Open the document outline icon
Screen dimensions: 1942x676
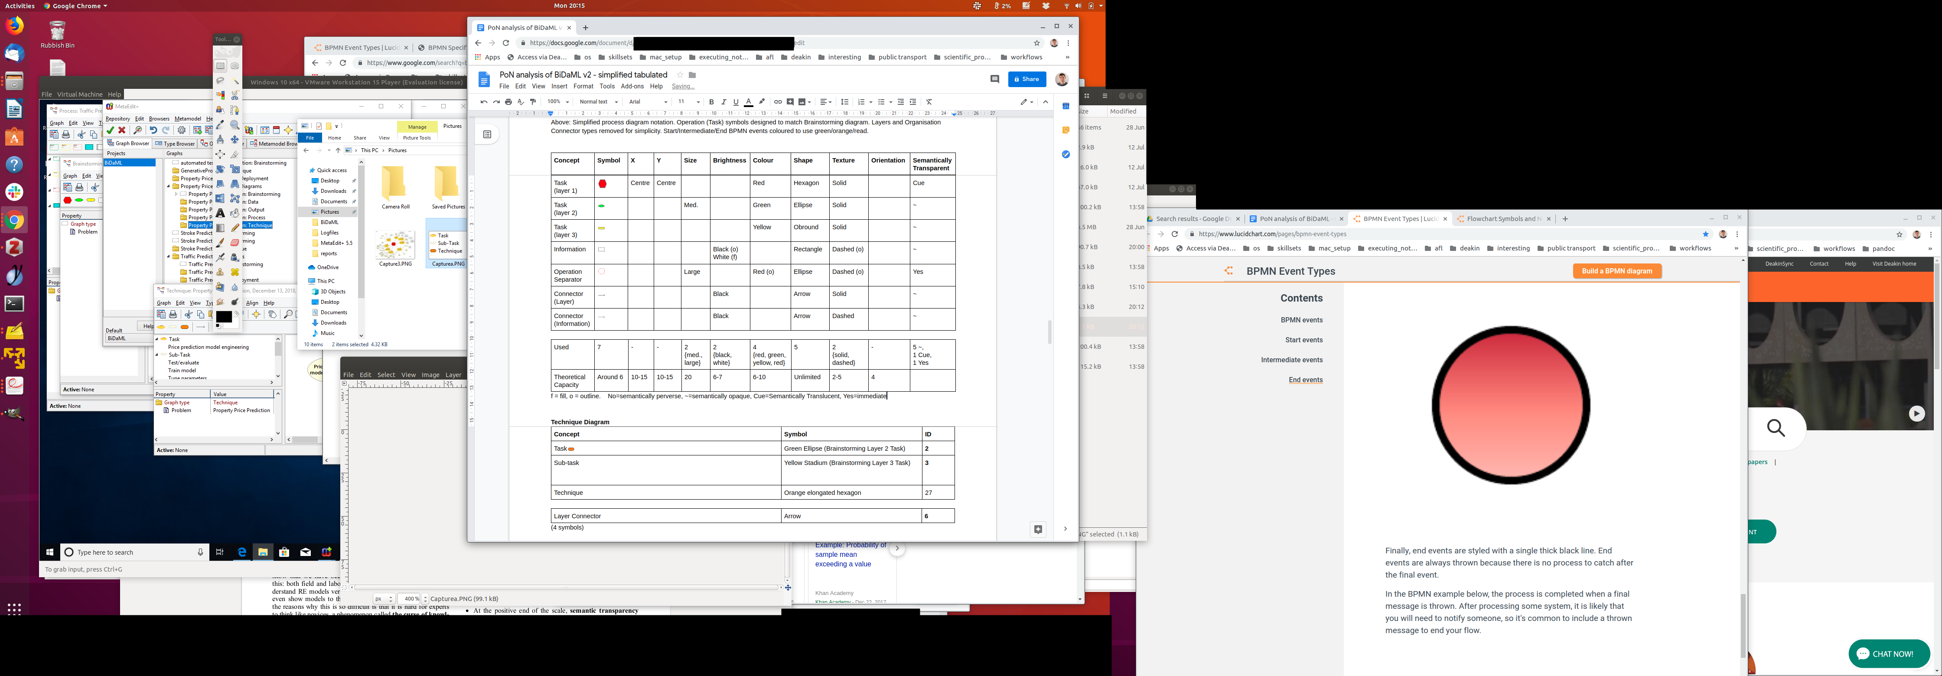tap(487, 135)
